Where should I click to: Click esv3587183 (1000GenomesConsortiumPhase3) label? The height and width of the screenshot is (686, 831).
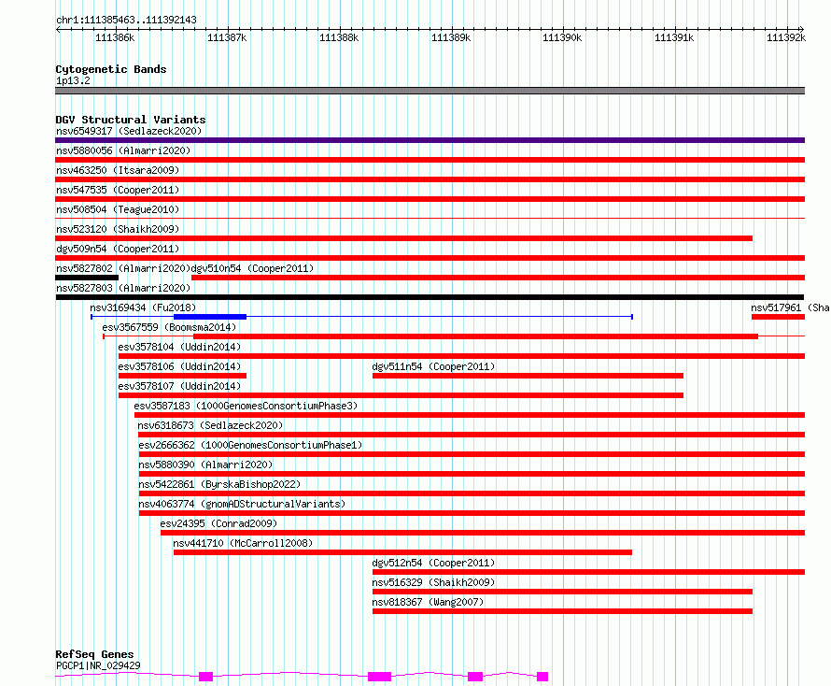pos(246,406)
